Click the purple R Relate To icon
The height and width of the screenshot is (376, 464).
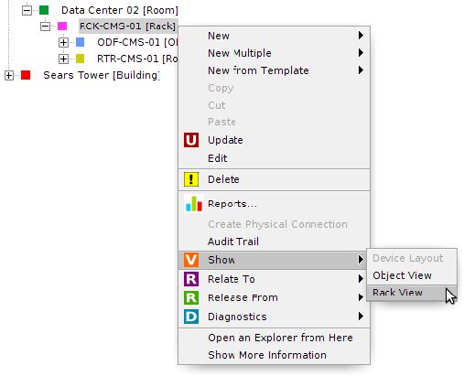pos(191,279)
